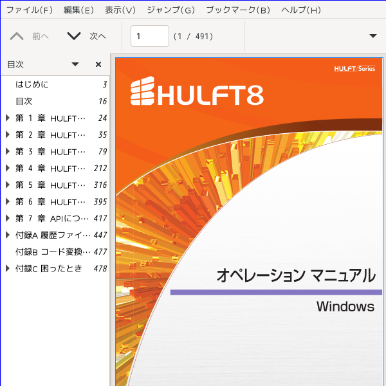Click the 次へ label
386x386 pixels.
click(x=98, y=37)
